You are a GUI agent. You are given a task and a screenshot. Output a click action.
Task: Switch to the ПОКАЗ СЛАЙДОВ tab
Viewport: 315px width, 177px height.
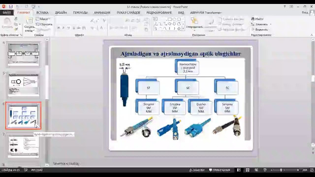click(128, 12)
